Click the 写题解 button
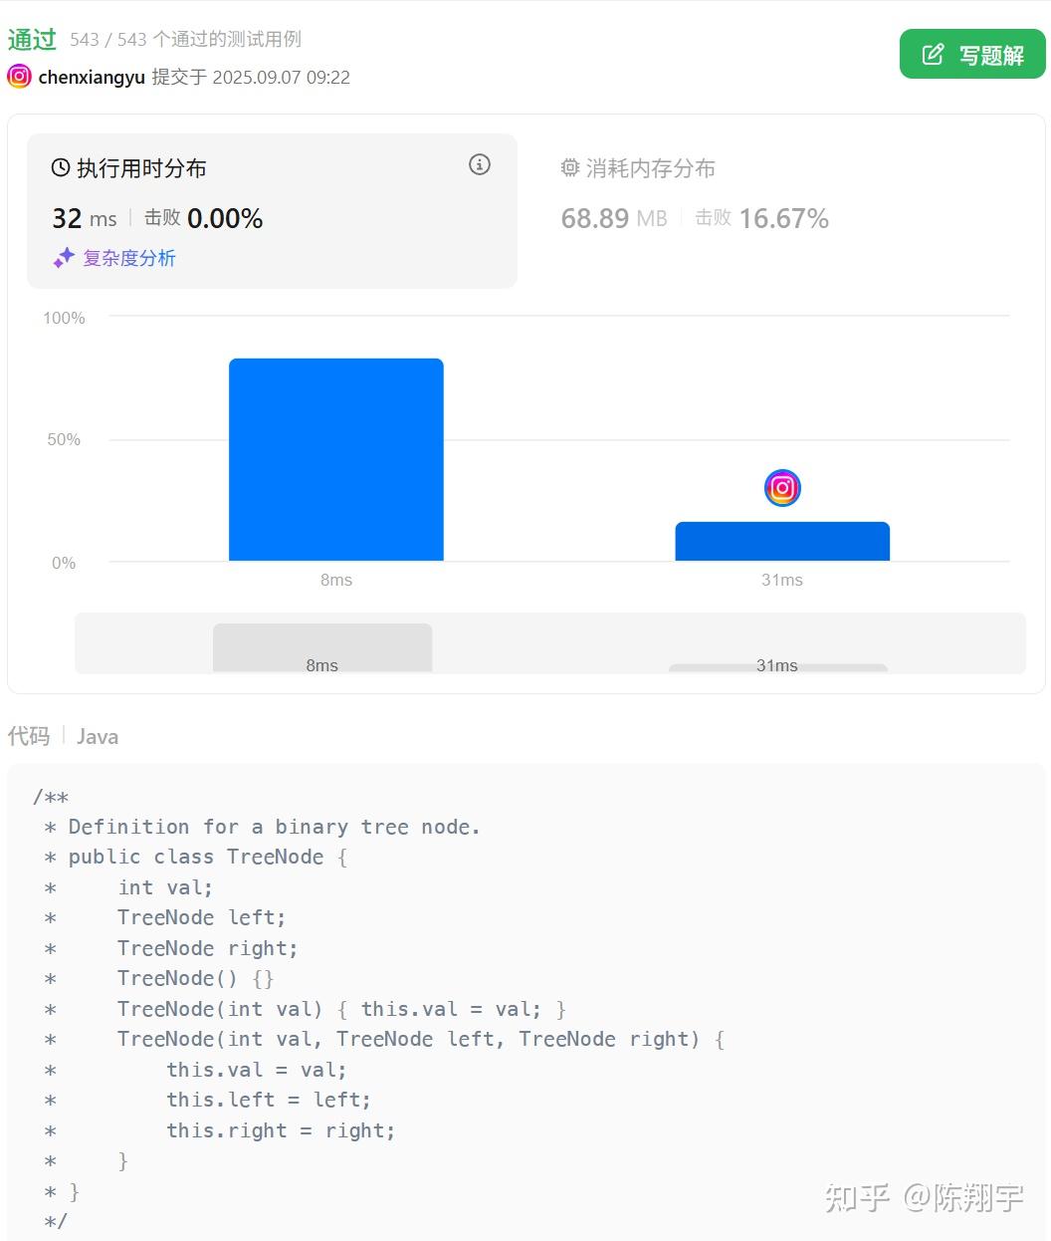 (972, 54)
